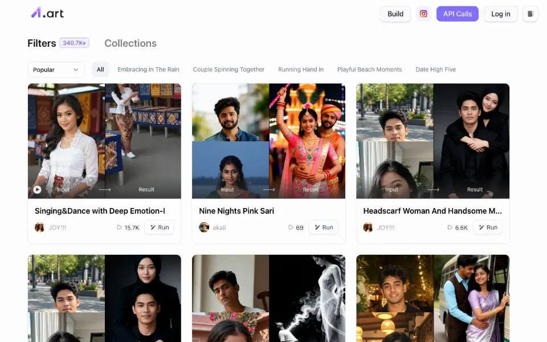This screenshot has width=547, height=342.
Task: Click the Log in button
Action: tap(501, 14)
